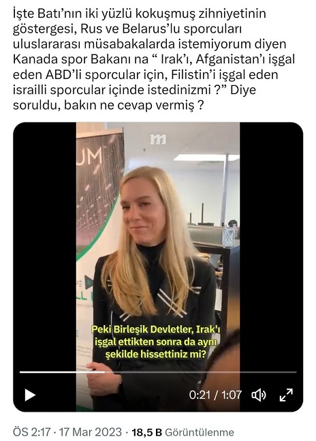Viewport: 316px width, 441px height.
Task: Seek to the unplayed part of the progress bar
Action: 200,372
